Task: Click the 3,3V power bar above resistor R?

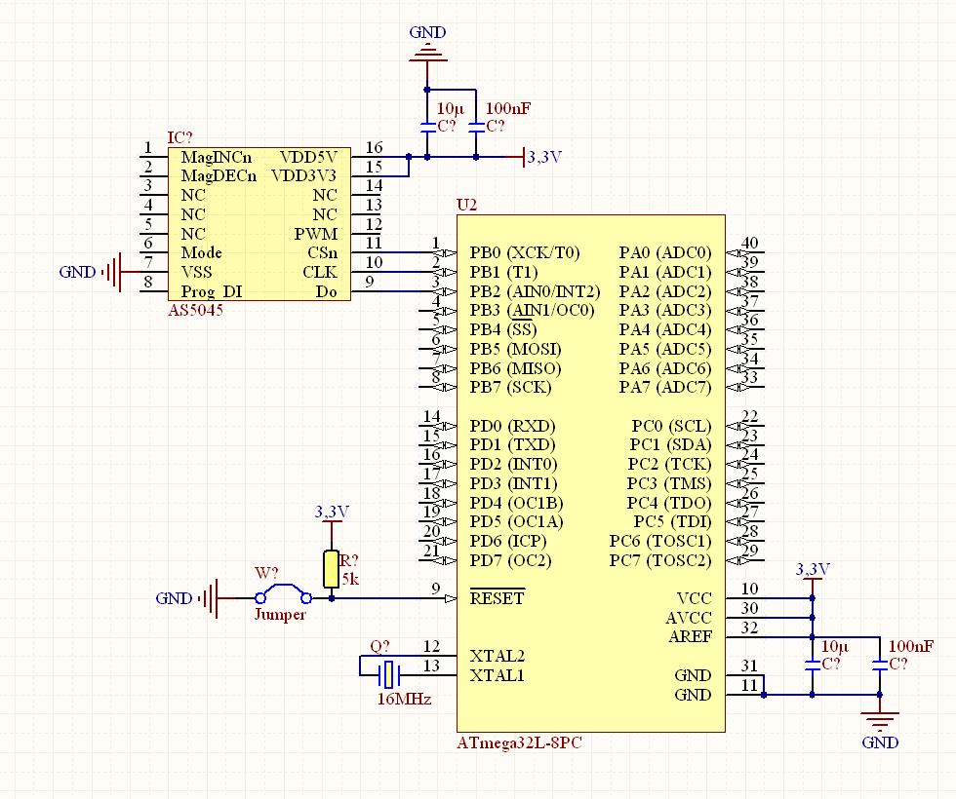Action: pos(331,522)
